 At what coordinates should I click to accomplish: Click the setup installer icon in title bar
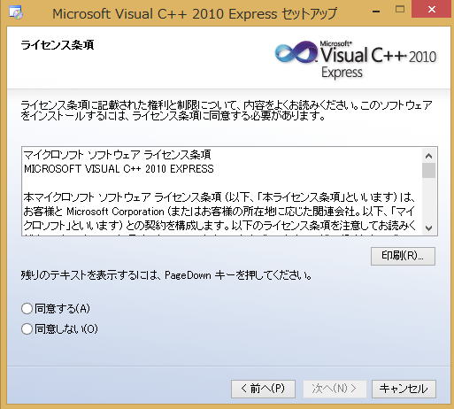pyautogui.click(x=16, y=13)
